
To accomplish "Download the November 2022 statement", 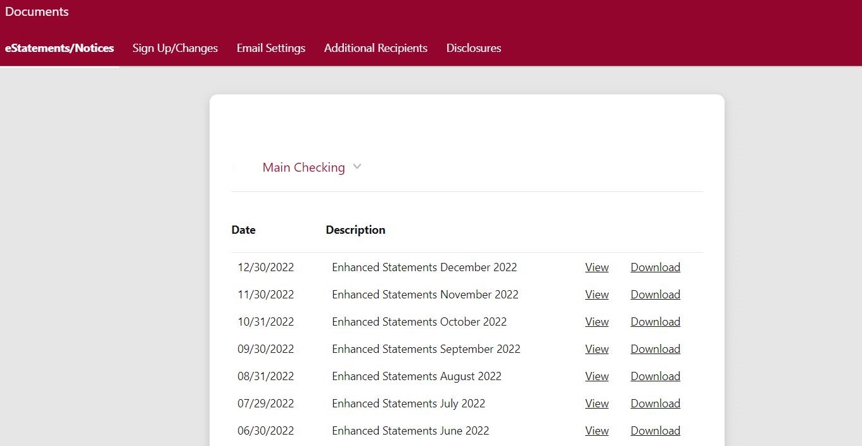I will (x=655, y=295).
